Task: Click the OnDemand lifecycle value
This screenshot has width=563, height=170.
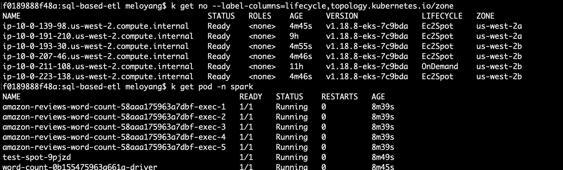Action: [440, 67]
